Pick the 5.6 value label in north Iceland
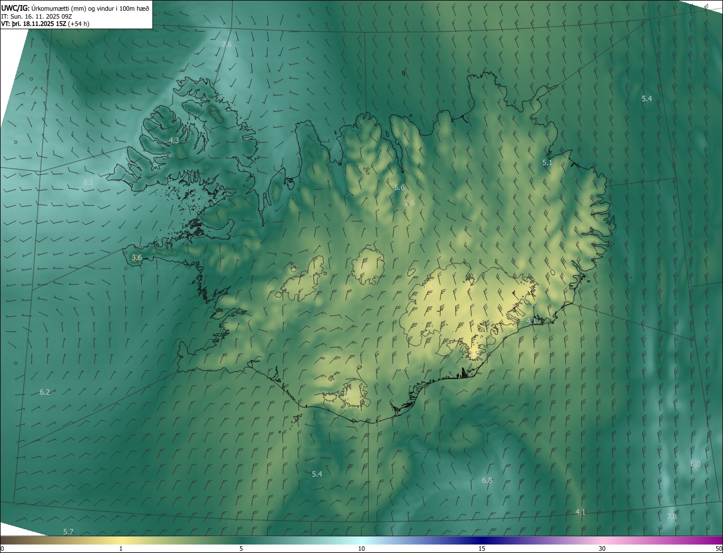 [x=399, y=187]
